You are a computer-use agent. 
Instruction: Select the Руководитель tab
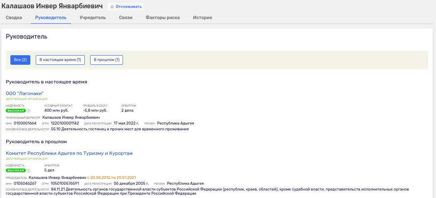point(51,17)
